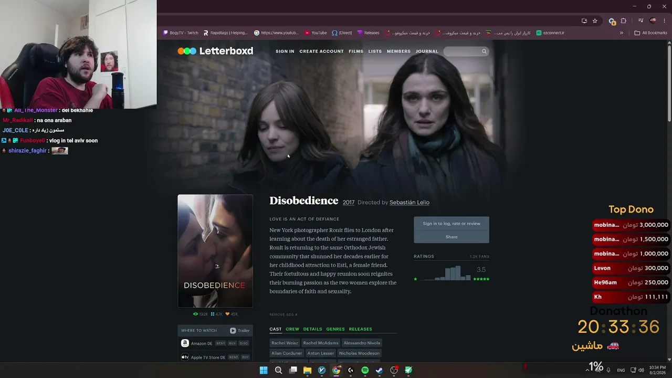Open Task View on the taskbar
This screenshot has height=378, width=672.
point(293,370)
